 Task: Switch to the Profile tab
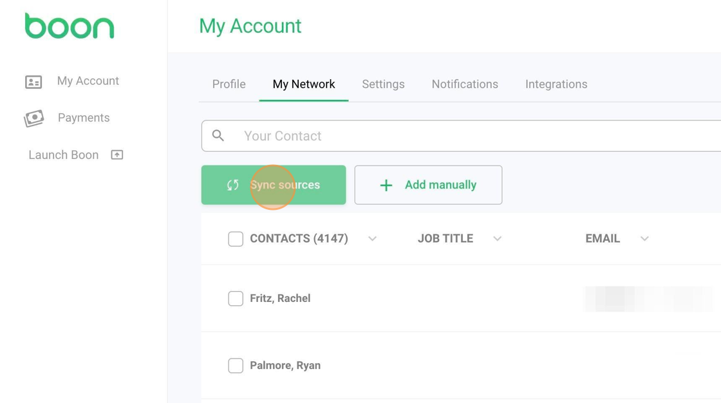[x=229, y=84]
